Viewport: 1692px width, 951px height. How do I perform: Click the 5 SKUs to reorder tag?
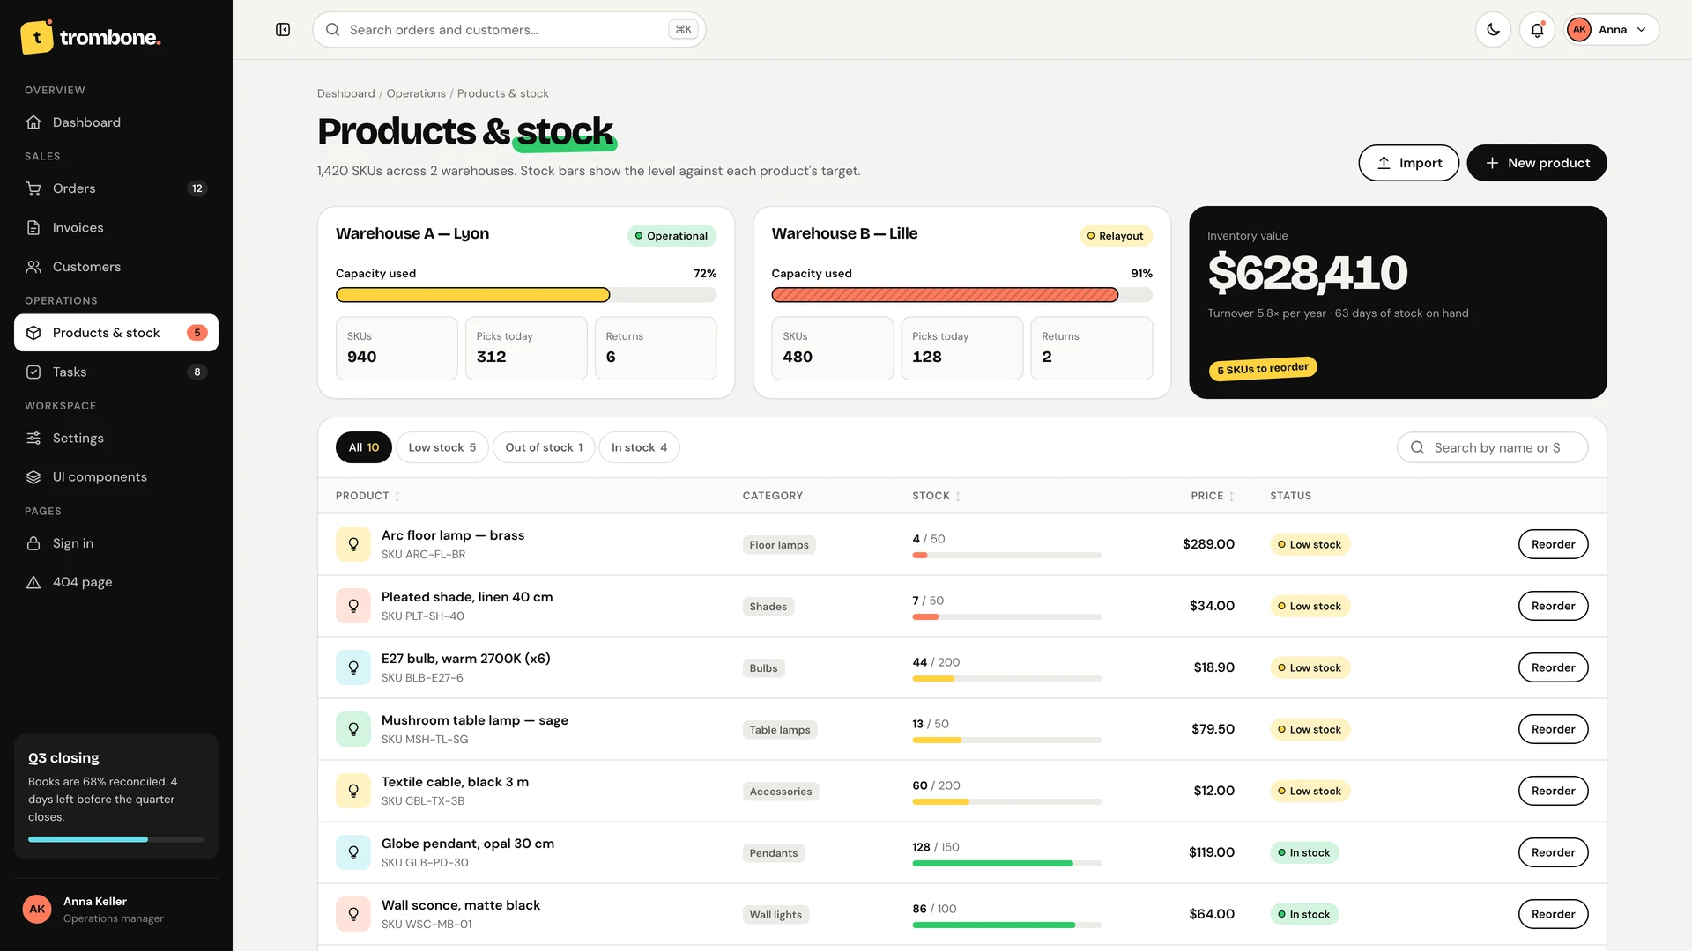pyautogui.click(x=1262, y=368)
